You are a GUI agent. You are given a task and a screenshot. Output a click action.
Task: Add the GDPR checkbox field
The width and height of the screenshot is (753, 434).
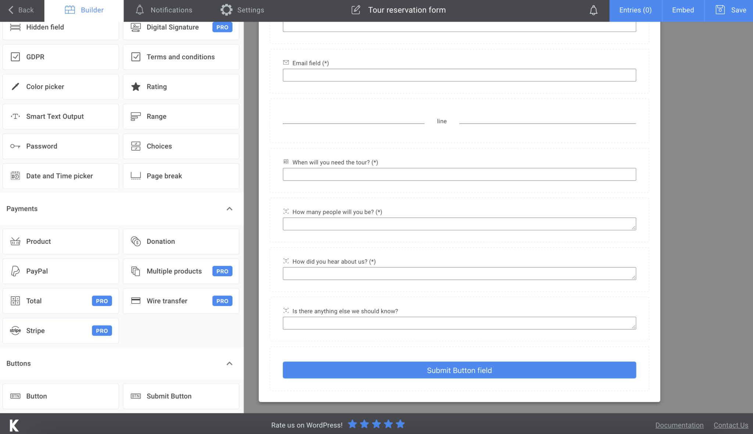[60, 57]
